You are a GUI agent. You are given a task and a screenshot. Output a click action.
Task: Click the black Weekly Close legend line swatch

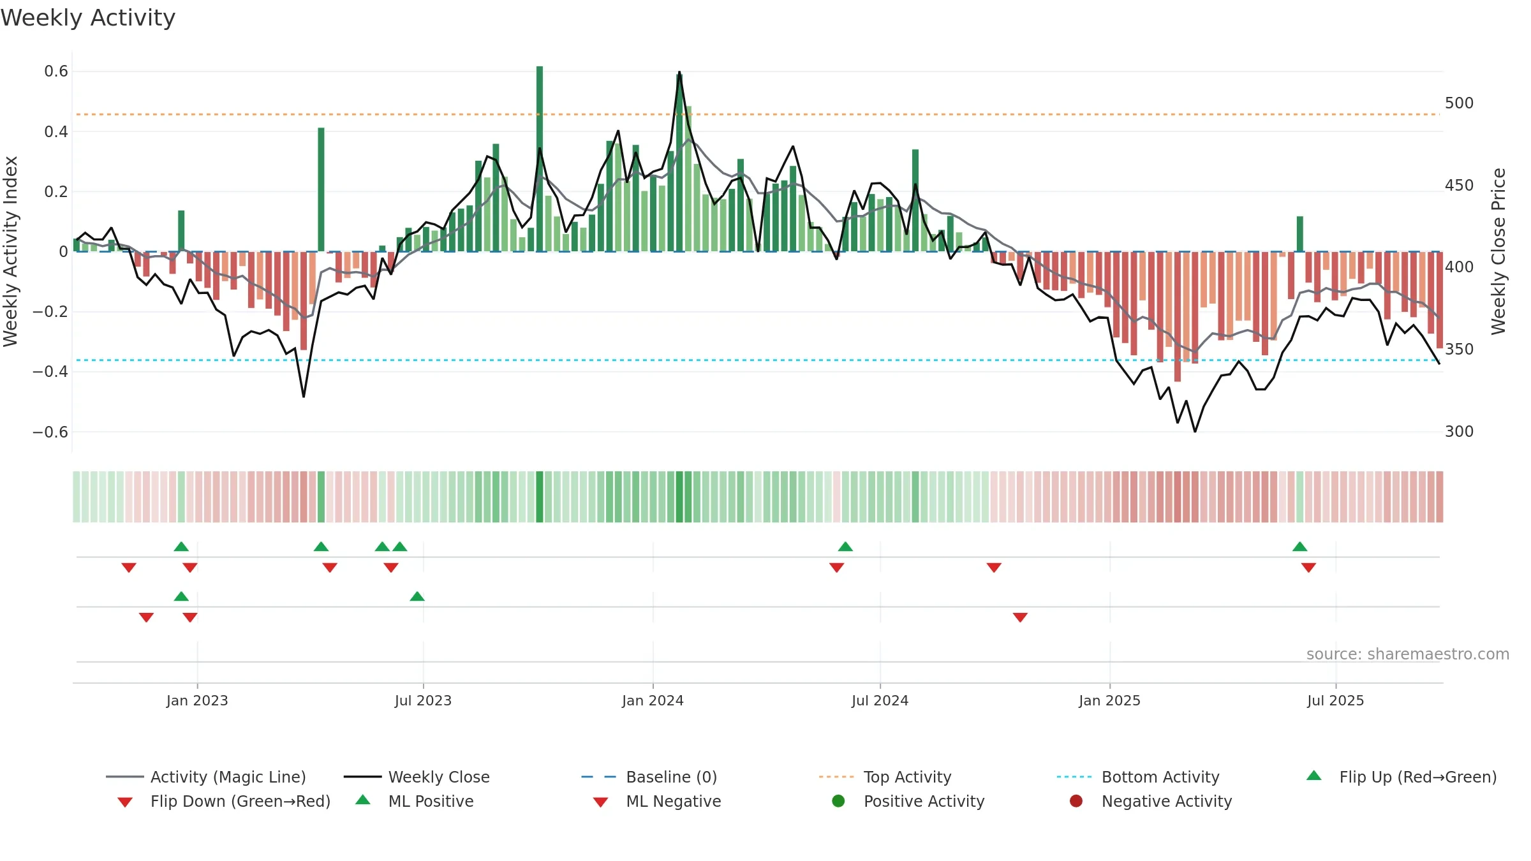pyautogui.click(x=362, y=777)
